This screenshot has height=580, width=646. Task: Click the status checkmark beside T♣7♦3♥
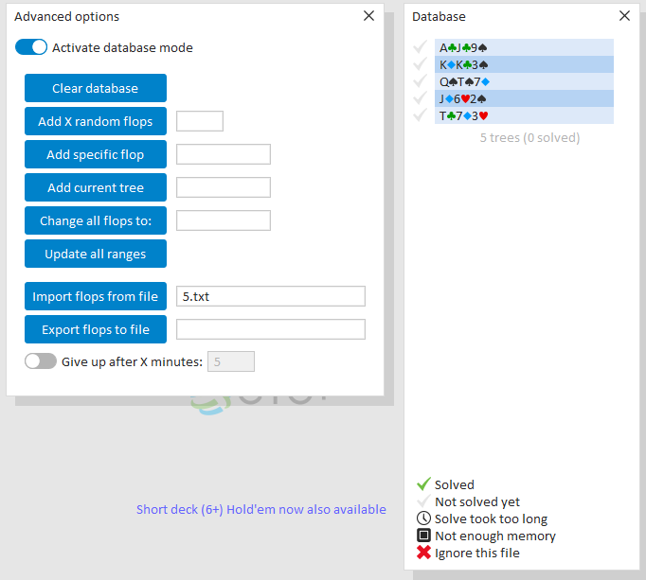pos(421,114)
